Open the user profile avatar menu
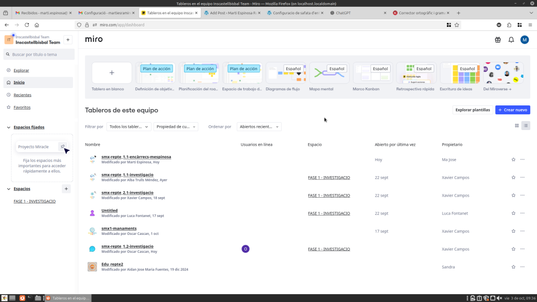The height and width of the screenshot is (302, 537). [524, 40]
